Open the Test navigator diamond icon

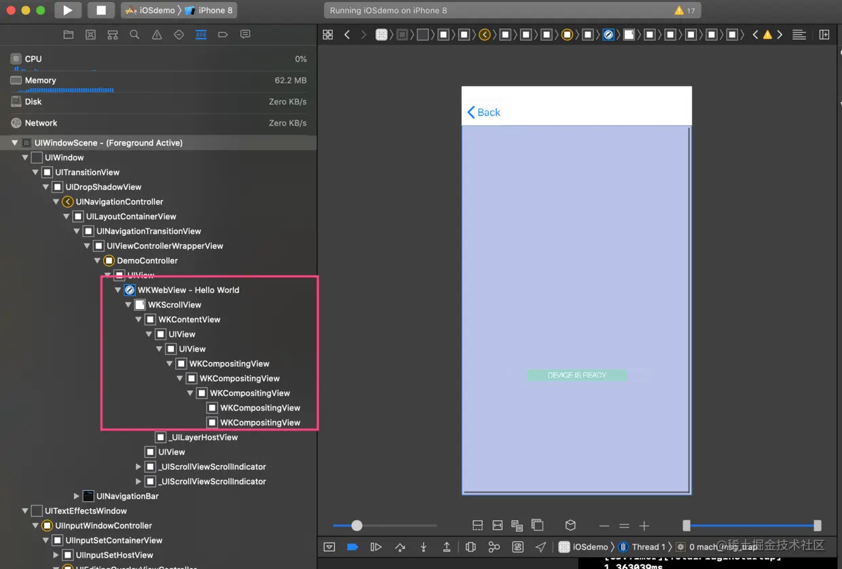[x=179, y=35]
